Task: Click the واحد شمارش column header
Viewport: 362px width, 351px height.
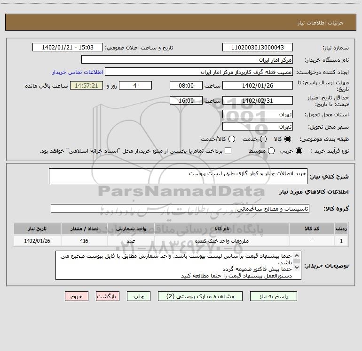Action: pos(131,229)
